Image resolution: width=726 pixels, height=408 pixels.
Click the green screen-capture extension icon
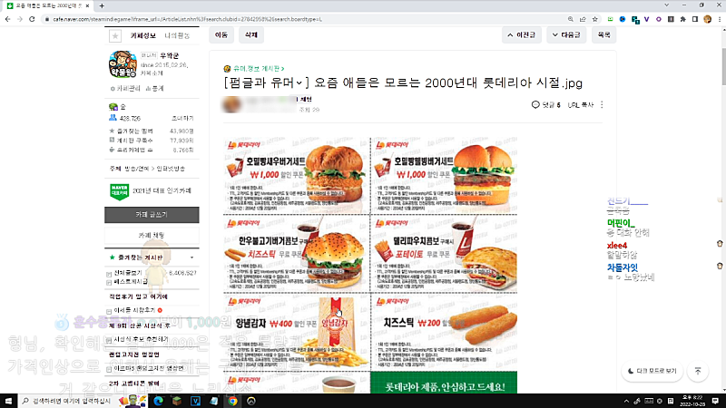pos(610,19)
